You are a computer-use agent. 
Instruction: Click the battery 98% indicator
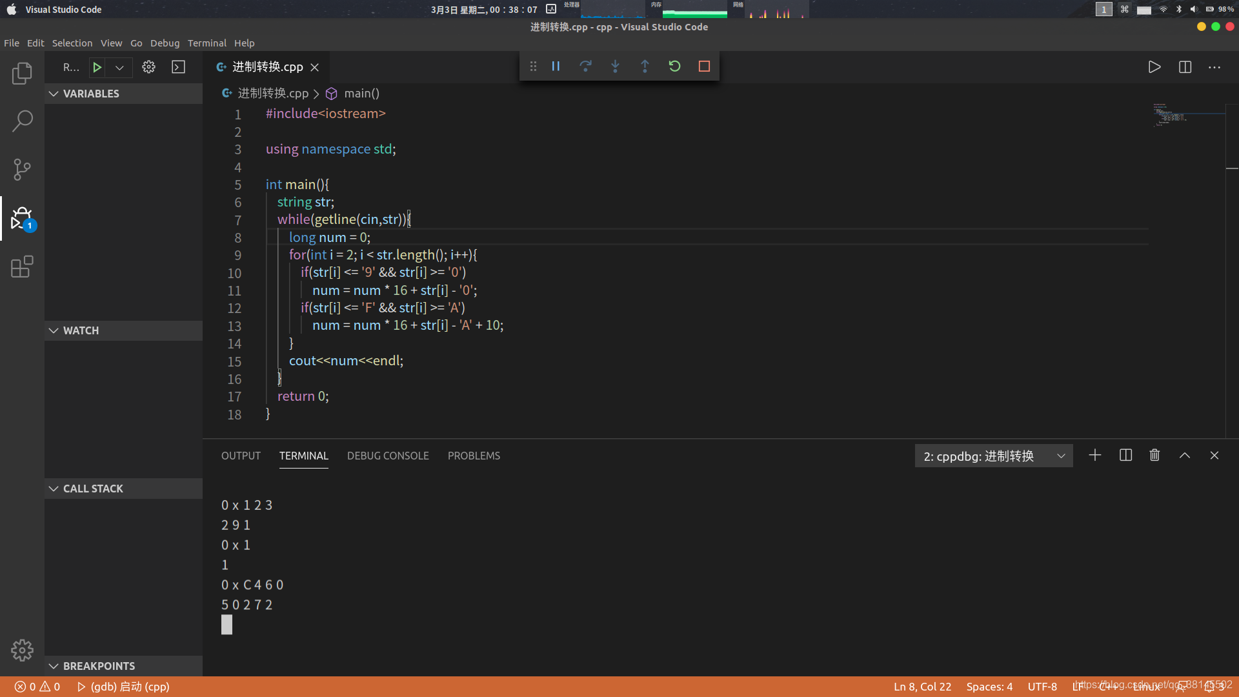coord(1220,9)
